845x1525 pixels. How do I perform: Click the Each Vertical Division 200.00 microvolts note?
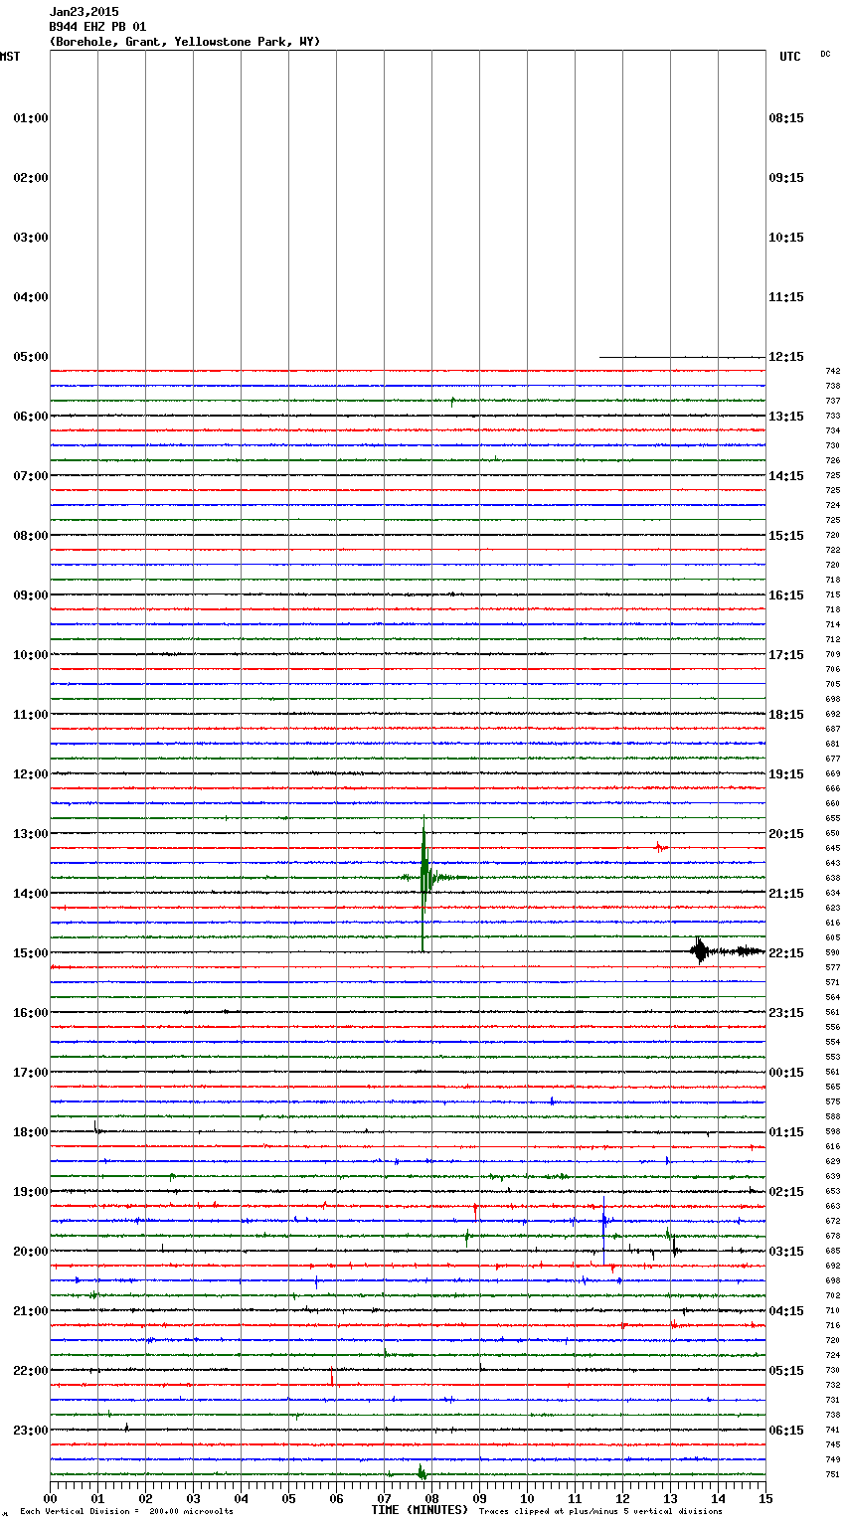click(126, 1511)
